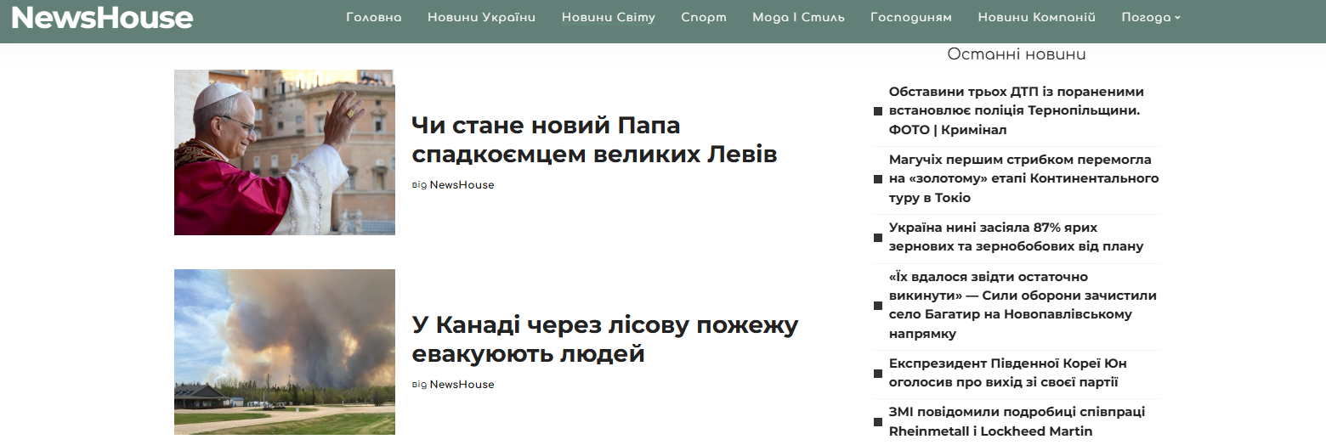Click bullet icon beside Магучіх news item
Viewport: 1326px width, 445px height.
(x=878, y=179)
